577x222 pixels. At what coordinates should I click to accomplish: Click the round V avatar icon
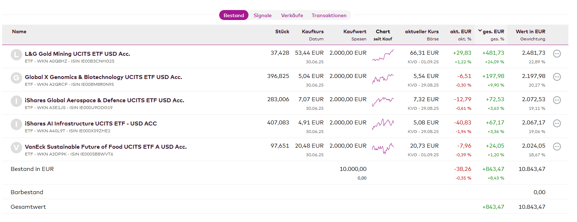[16, 148]
